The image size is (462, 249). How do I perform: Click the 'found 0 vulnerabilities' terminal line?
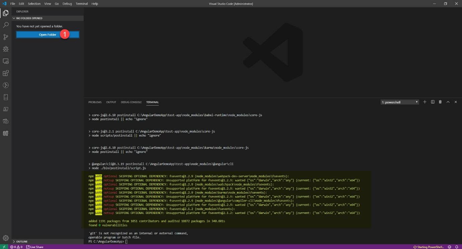pyautogui.click(x=108, y=225)
